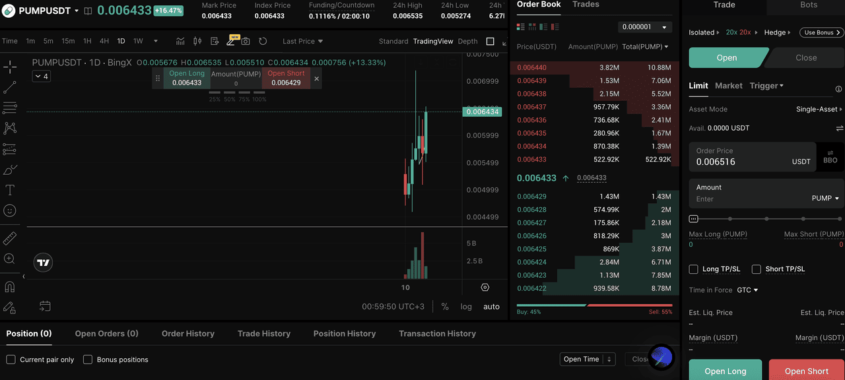The height and width of the screenshot is (380, 845).
Task: Switch to the Open order mode
Action: (727, 57)
